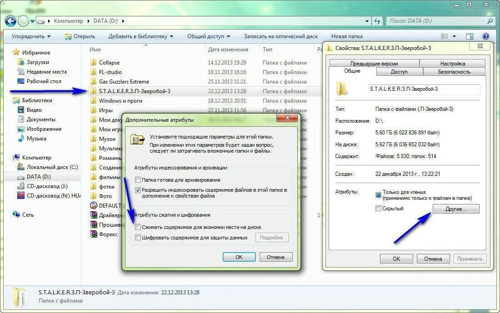Select the Collapse folder
Image resolution: width=500 pixels, height=313 pixels.
coord(109,63)
